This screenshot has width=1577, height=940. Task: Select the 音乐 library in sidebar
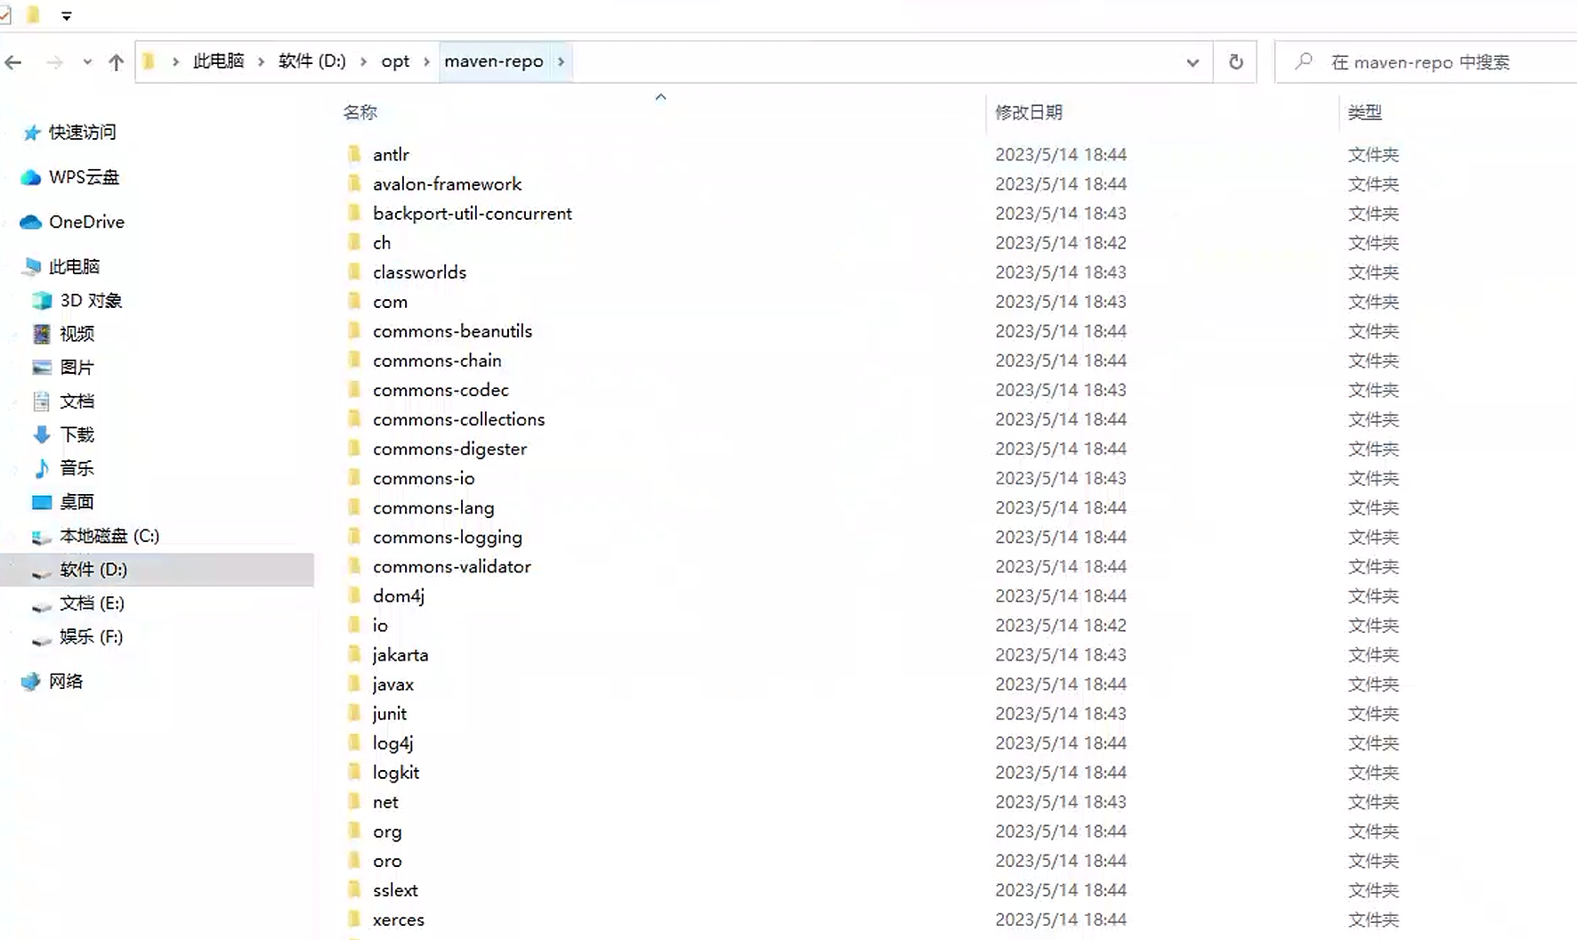point(76,468)
